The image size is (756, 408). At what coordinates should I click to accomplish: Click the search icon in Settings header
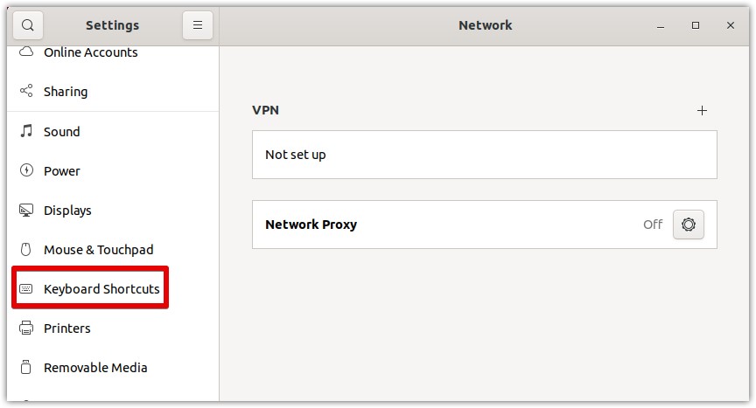(28, 25)
